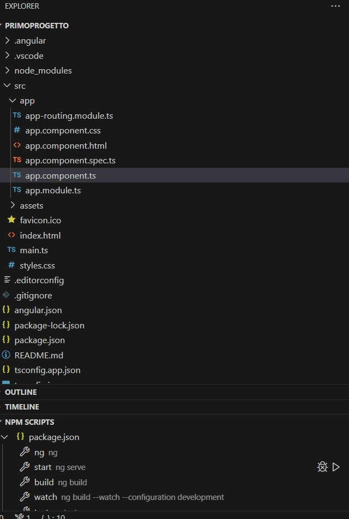Viewport: 349px width, 519px height.
Task: Click CSS hash icon of app.component.css
Action: point(17,130)
